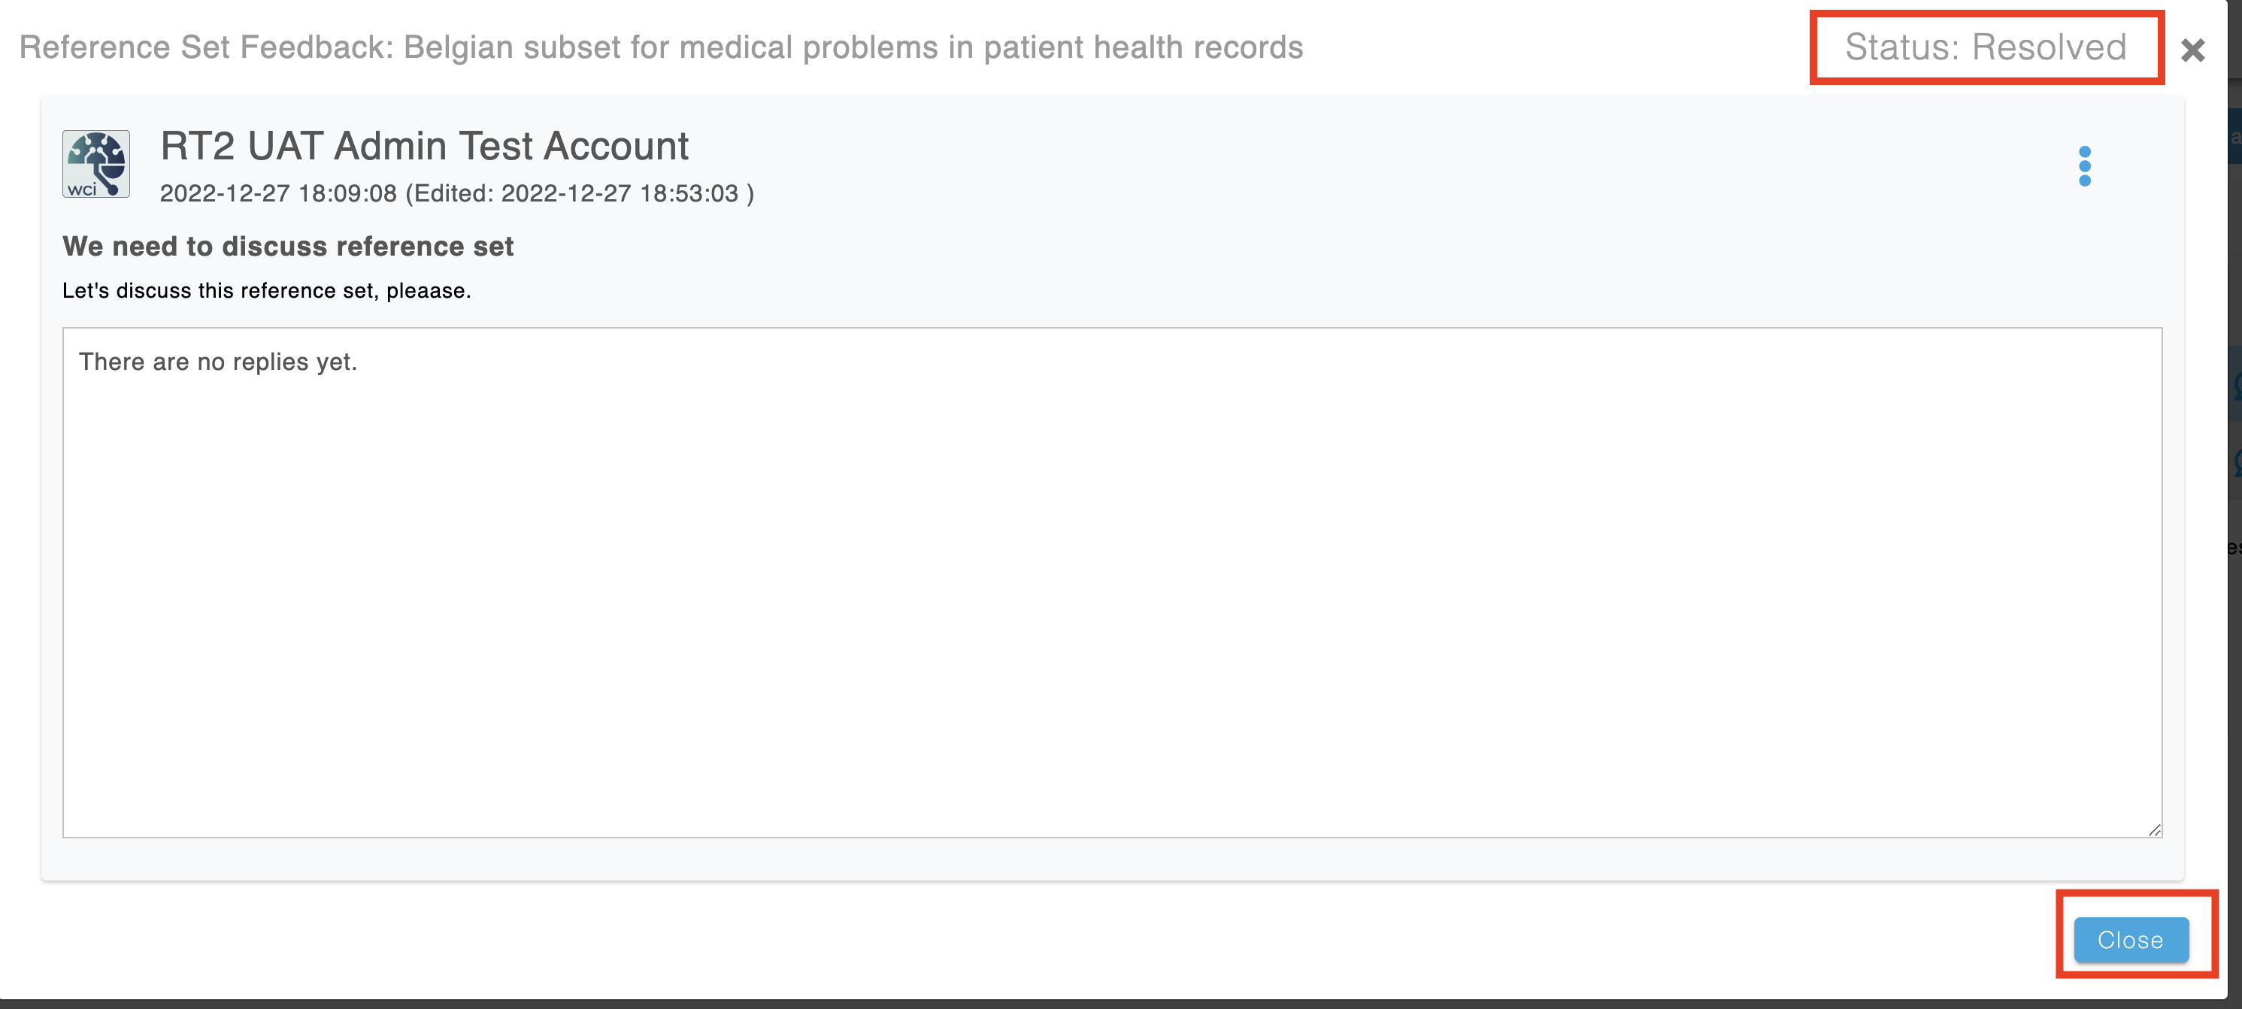Click the upper chat bubble icon behind the dialog

(x=2235, y=384)
